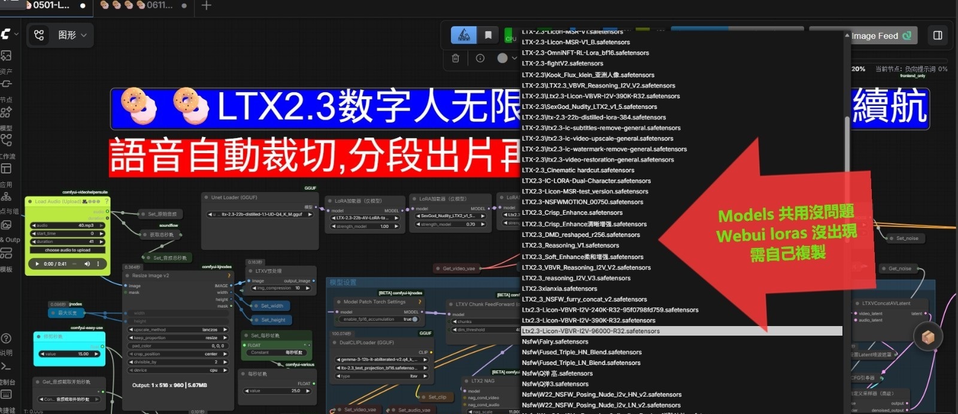Open a new workflow tab with plus

pyautogui.click(x=207, y=6)
